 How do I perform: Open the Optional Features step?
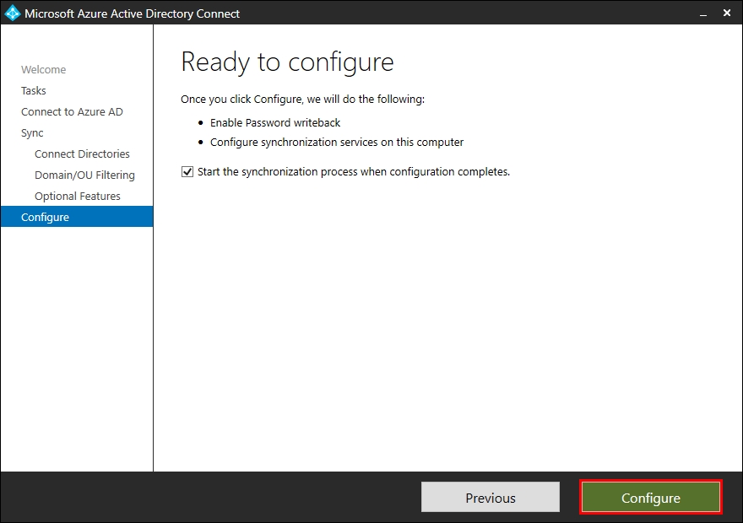(x=79, y=196)
